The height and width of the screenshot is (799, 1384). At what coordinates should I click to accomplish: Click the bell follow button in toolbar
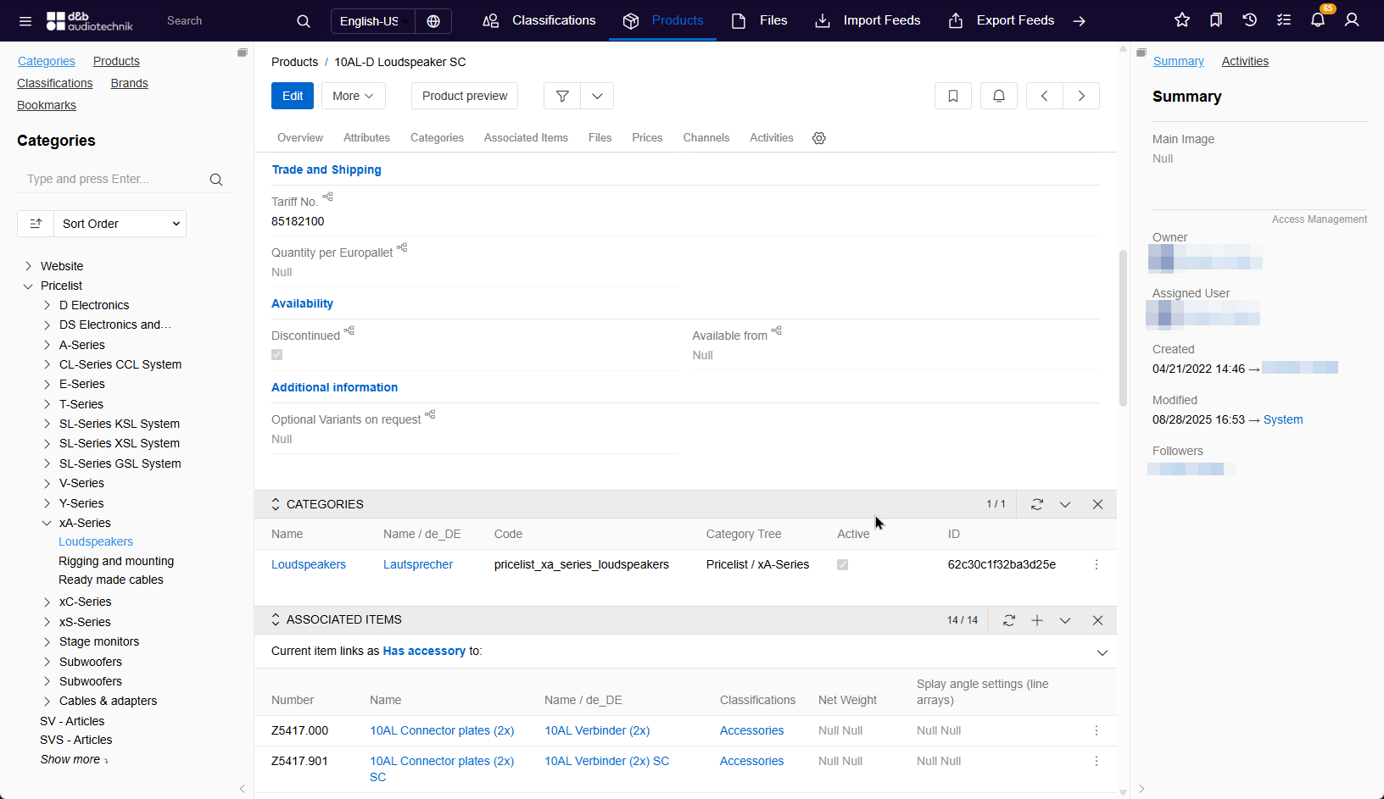[x=999, y=96]
